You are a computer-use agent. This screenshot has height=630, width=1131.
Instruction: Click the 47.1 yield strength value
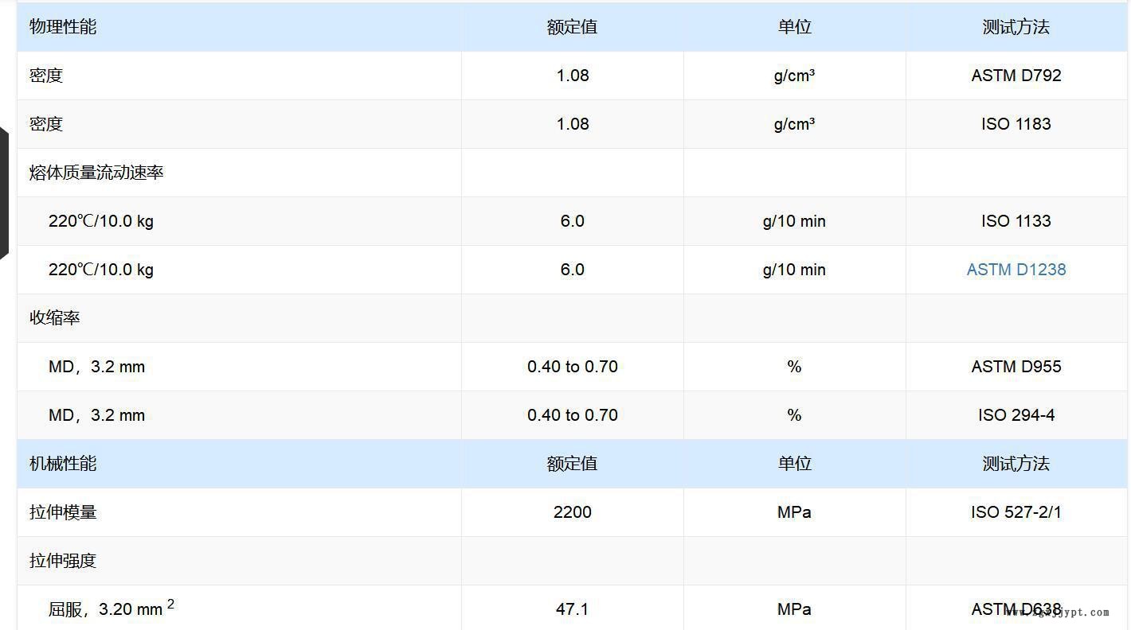click(572, 609)
